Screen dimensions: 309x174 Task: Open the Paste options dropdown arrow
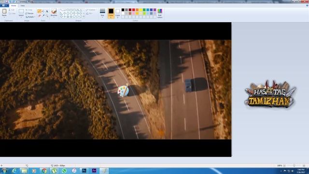[4, 17]
